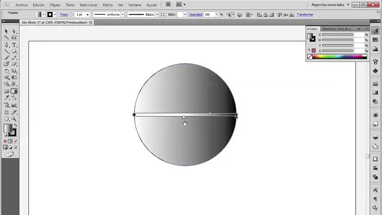Open the Efecto menu

coord(108,5)
